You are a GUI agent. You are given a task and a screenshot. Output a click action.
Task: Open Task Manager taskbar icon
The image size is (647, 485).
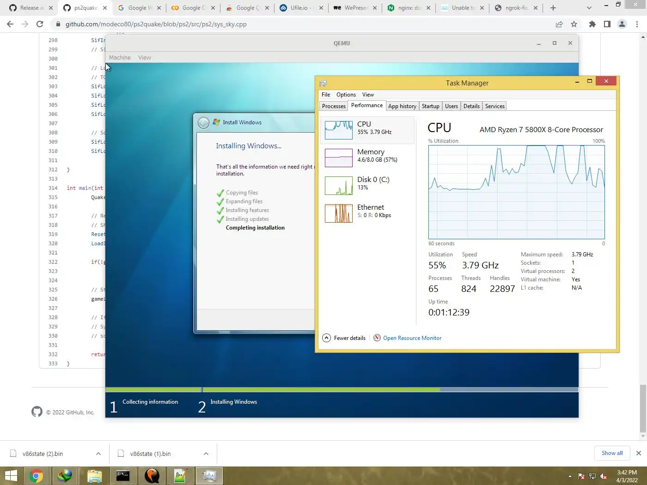(209, 476)
